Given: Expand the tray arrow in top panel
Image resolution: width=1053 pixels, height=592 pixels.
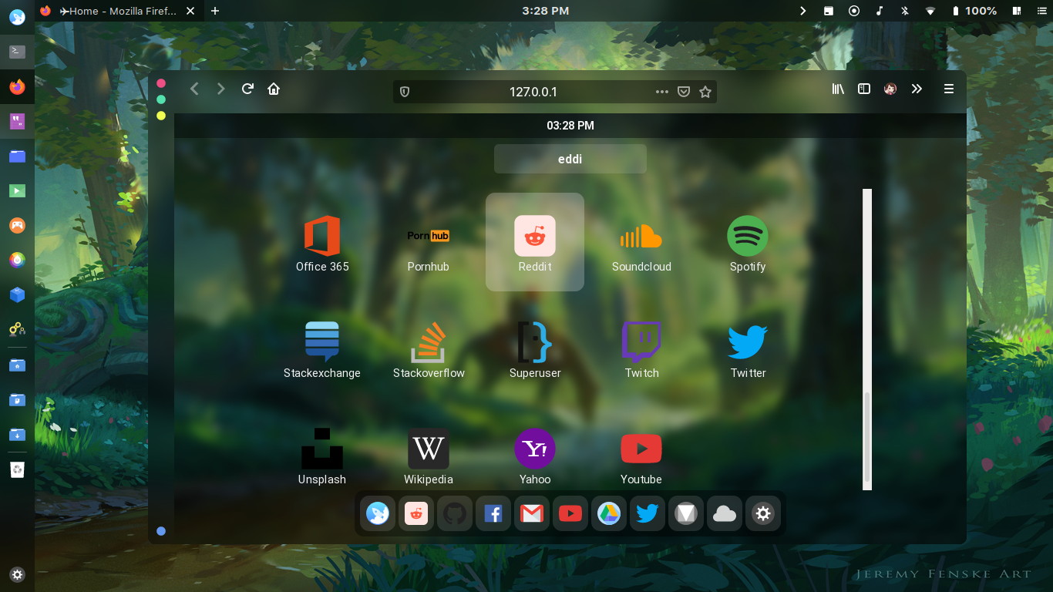Looking at the screenshot, I should [802, 11].
